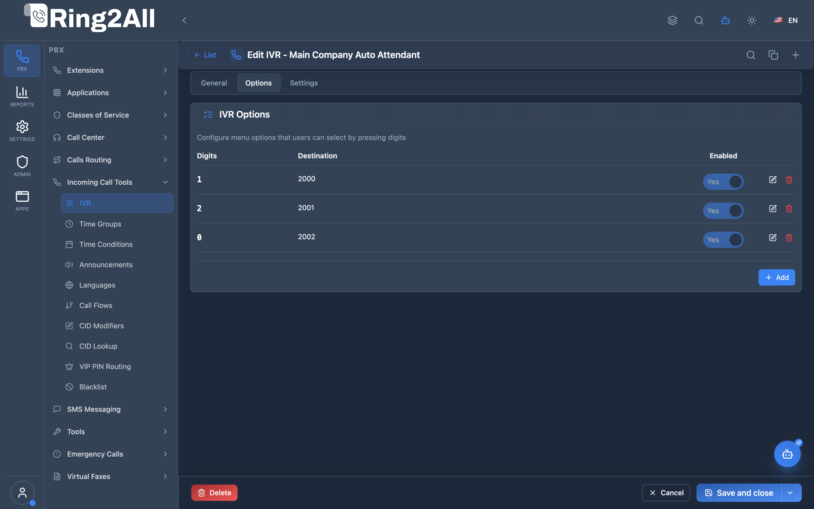This screenshot has width=814, height=509.
Task: Open the user profile avatar
Action: [x=22, y=492]
